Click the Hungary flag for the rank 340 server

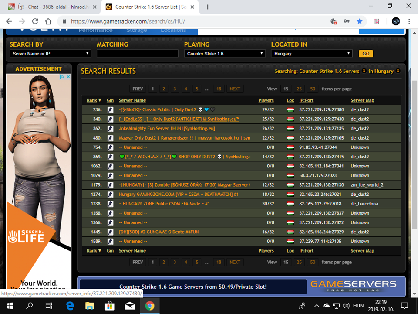pos(290,119)
